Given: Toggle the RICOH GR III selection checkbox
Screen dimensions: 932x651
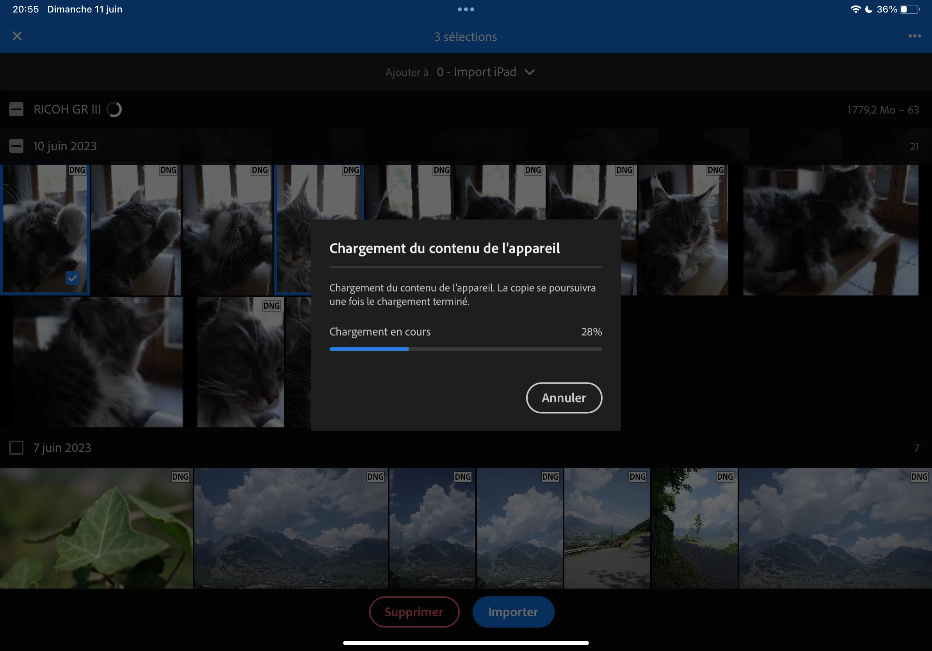Looking at the screenshot, I should click(16, 110).
